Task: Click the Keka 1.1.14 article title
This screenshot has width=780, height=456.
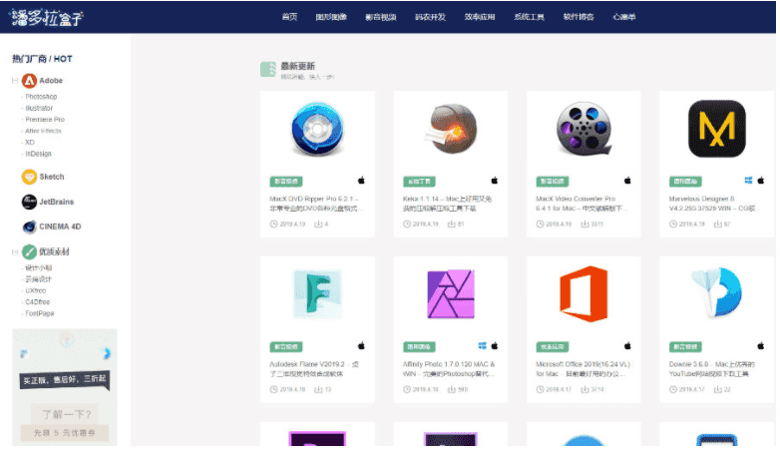Action: [x=447, y=204]
